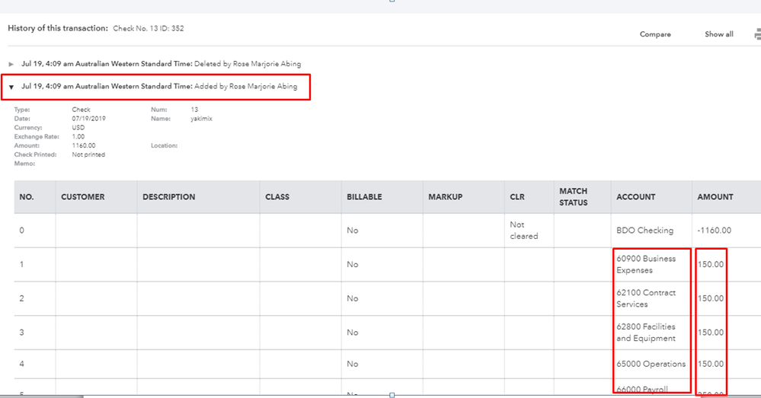Expand the Deleted by Rose Marjorie Abing entry

click(x=11, y=64)
